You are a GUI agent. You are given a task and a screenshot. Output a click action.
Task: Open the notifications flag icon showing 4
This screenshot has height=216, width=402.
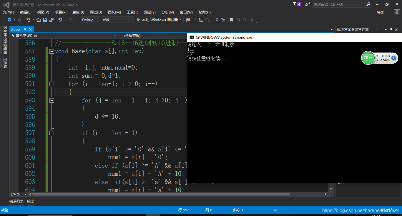pyautogui.click(x=297, y=4)
